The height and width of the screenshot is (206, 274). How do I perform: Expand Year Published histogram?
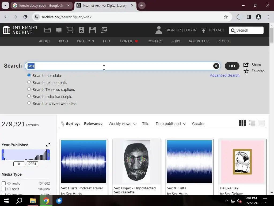click(x=48, y=145)
